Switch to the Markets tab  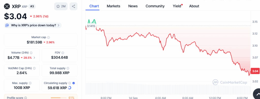(113, 6)
